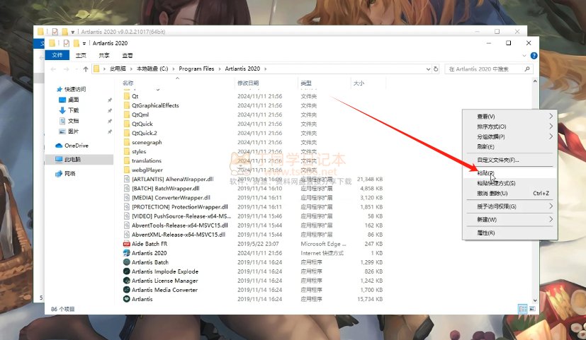586x340 pixels.
Task: Choose 粘贴(P) from the context menu
Action: tap(486, 173)
